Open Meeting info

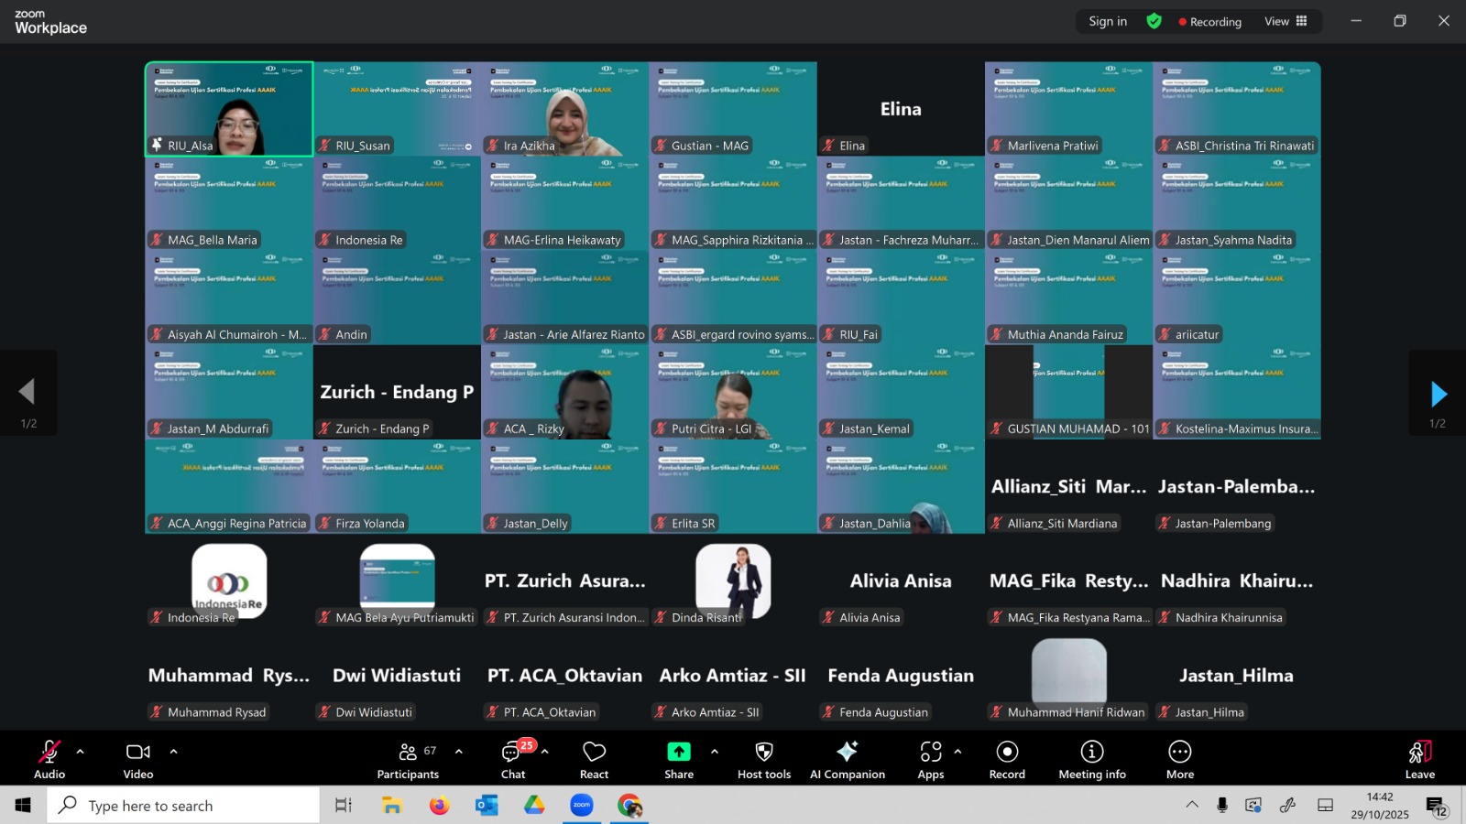(1092, 760)
